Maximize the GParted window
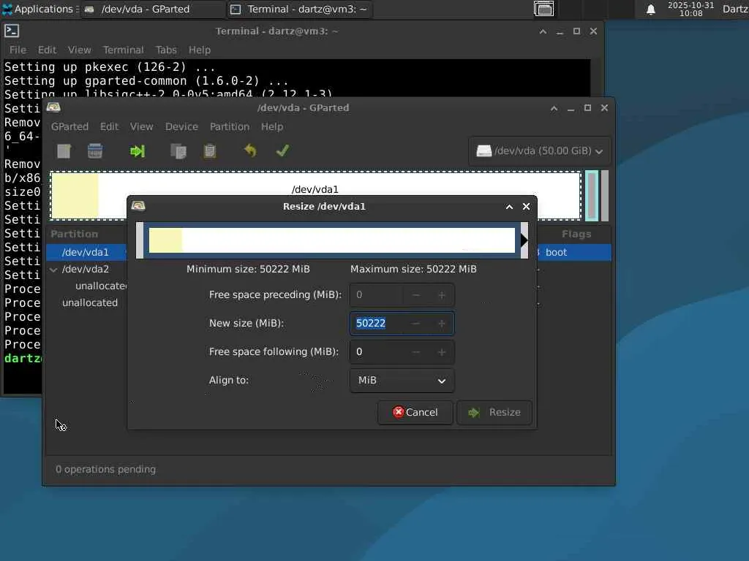Image resolution: width=749 pixels, height=561 pixels. [587, 108]
